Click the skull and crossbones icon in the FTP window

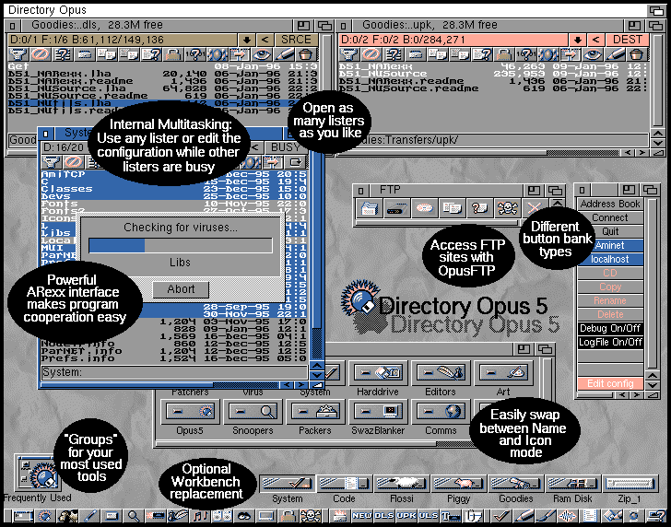click(x=507, y=209)
